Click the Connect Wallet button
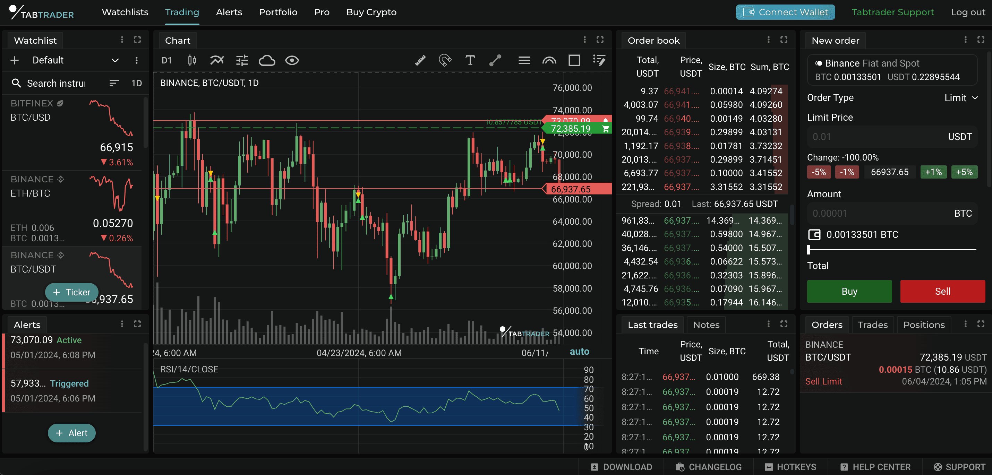 pyautogui.click(x=785, y=12)
